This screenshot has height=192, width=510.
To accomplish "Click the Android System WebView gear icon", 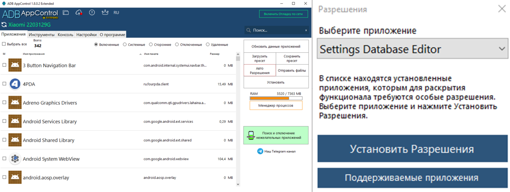I will [x=15, y=159].
